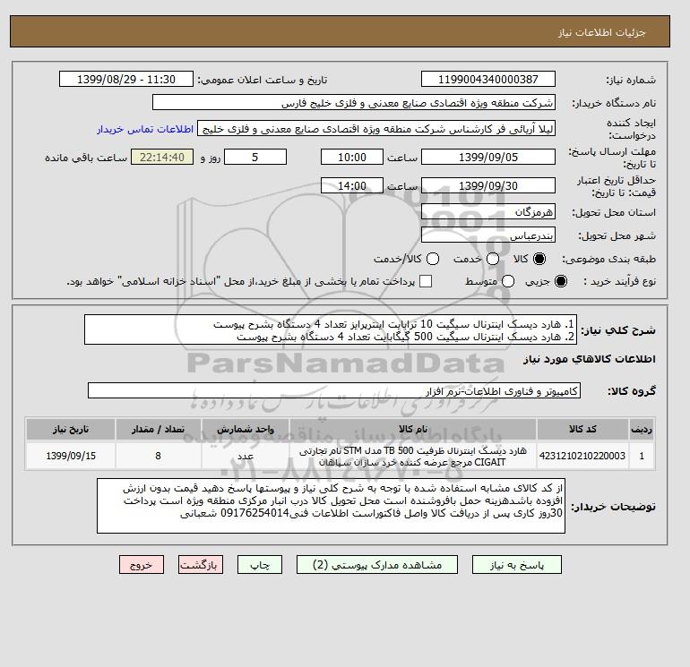Click product code cell 423121021022​0003
Viewport: 690px width, 667px height.
tap(582, 456)
